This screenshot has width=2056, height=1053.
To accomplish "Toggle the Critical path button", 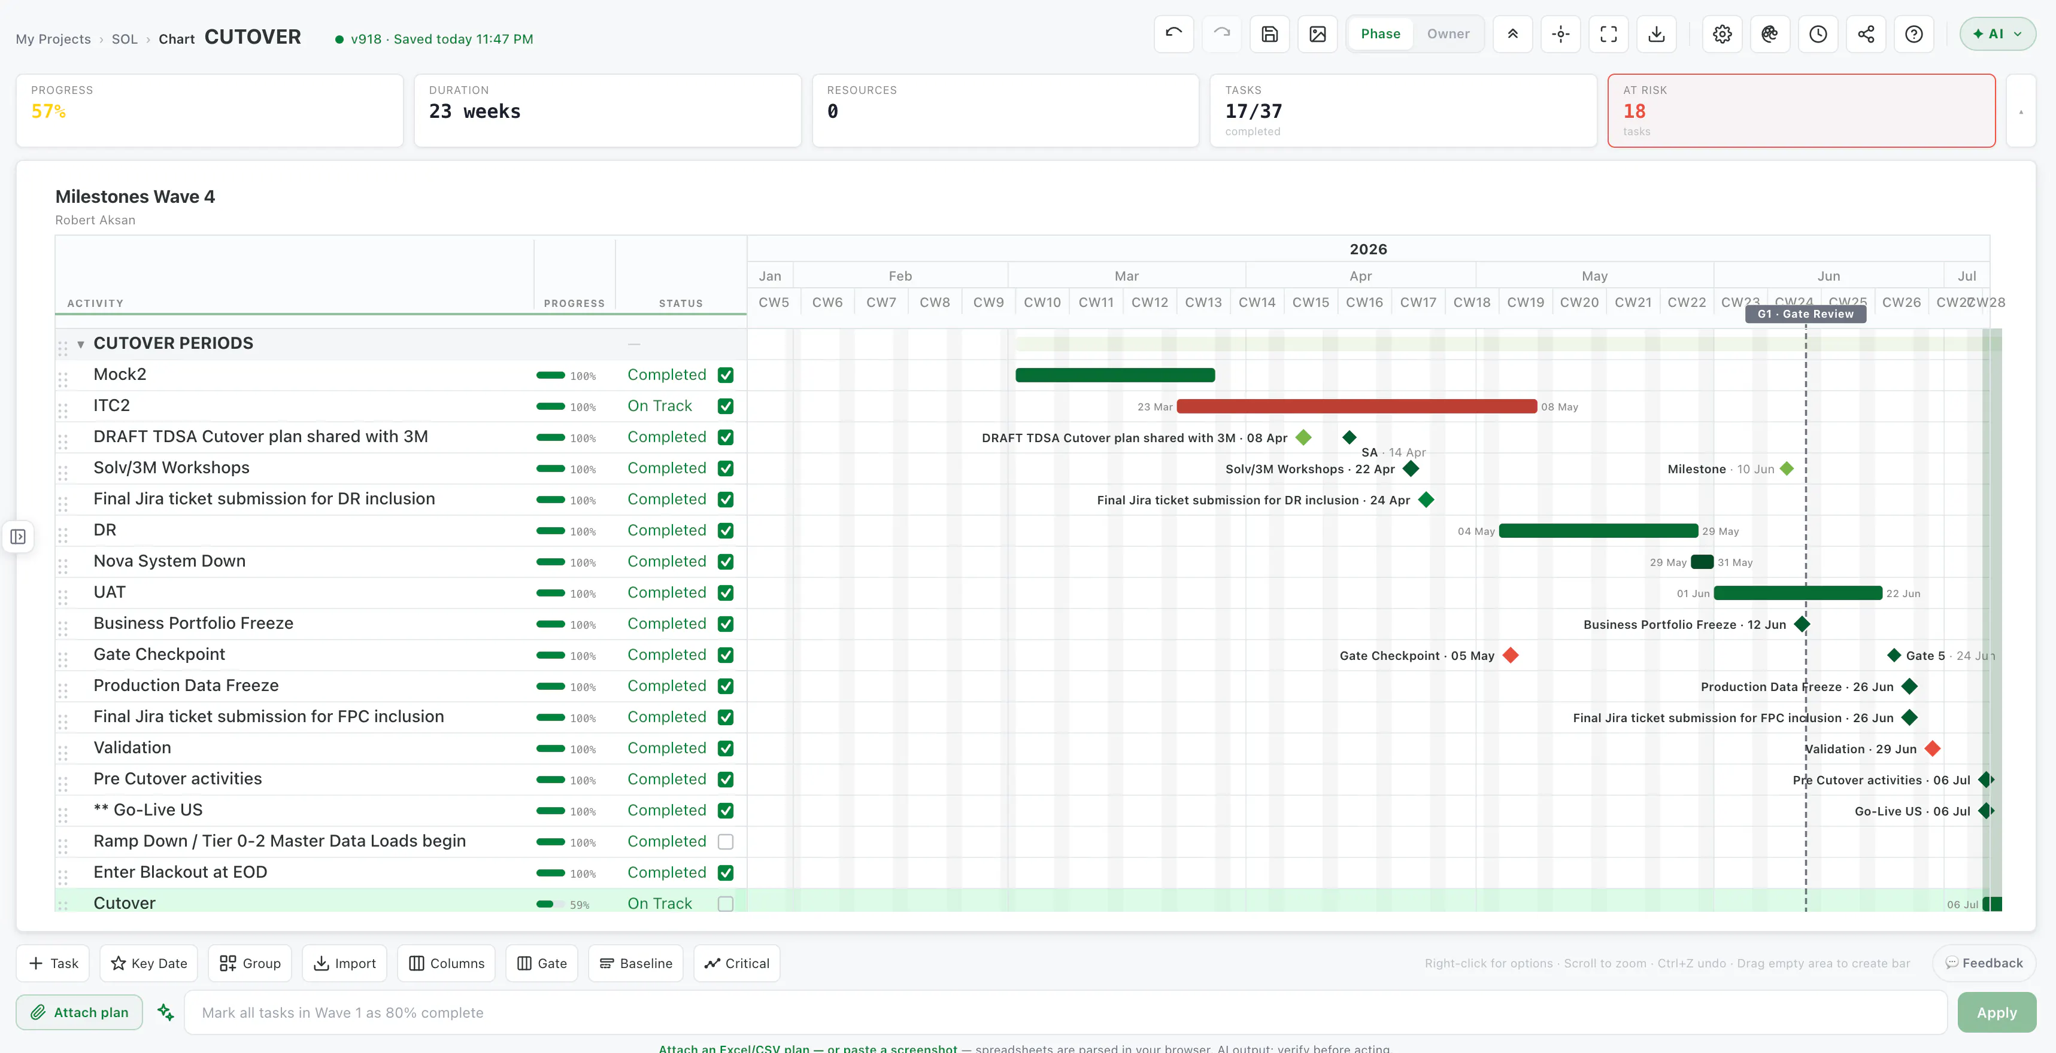I will click(736, 963).
